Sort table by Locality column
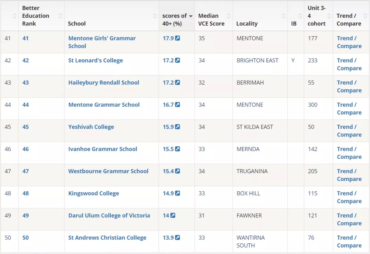 click(284, 16)
